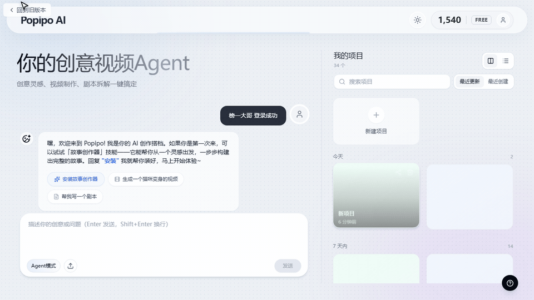Viewport: 534px width, 300px height.
Task: Switch projects to list view
Action: (x=506, y=61)
